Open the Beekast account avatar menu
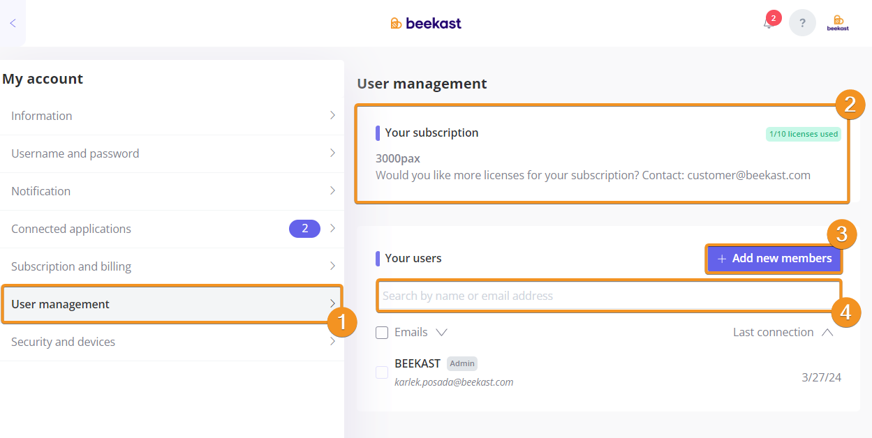Viewport: 872px width, 438px height. click(x=838, y=23)
